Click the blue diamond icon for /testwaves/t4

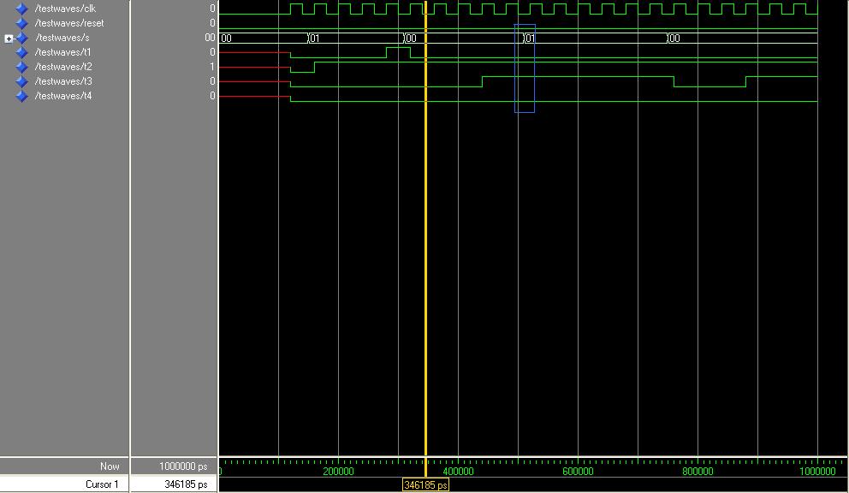tap(21, 97)
